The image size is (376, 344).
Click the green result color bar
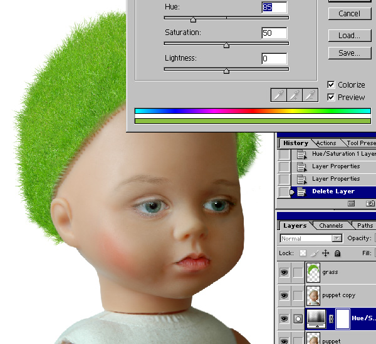(253, 121)
